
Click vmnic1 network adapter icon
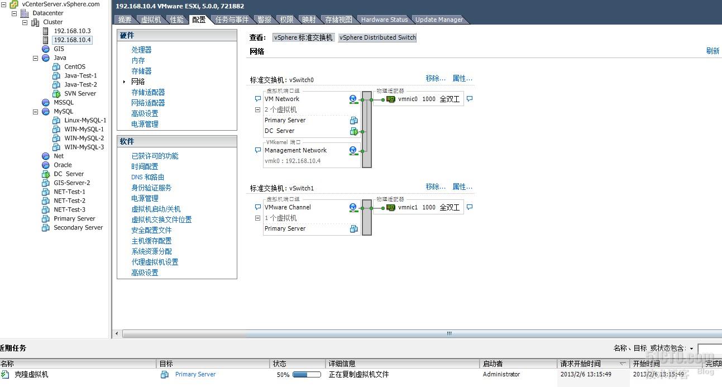tap(391, 207)
